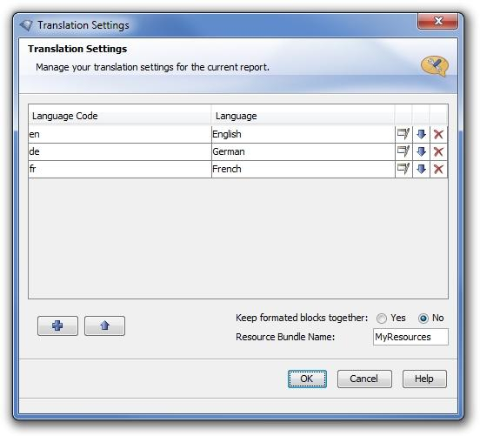The height and width of the screenshot is (436, 480).
Task: Select Yes for keep formatted blocks together
Action: pos(382,319)
